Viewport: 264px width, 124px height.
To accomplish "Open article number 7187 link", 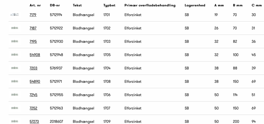I will (33, 28).
